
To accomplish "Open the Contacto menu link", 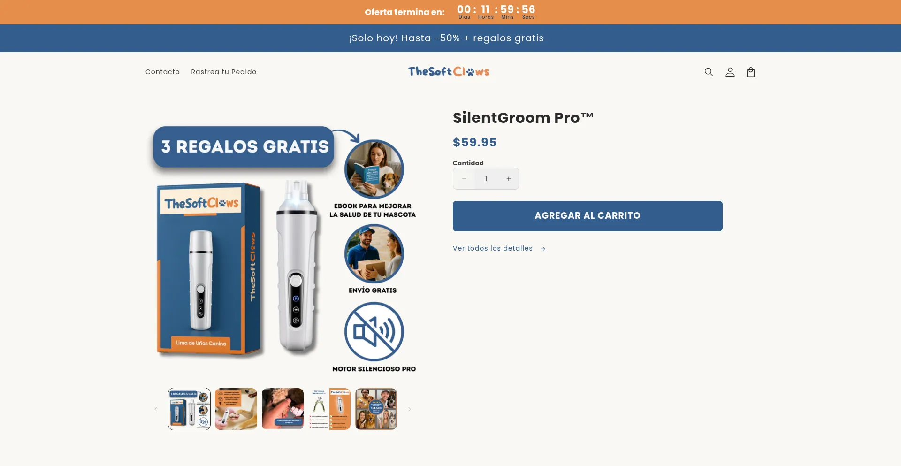I will [162, 72].
